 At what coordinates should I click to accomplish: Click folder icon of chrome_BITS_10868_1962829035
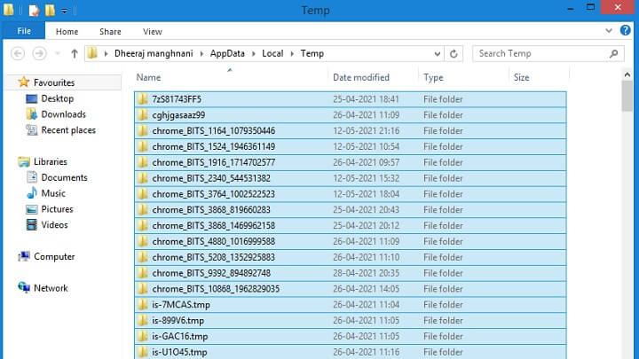pos(143,289)
